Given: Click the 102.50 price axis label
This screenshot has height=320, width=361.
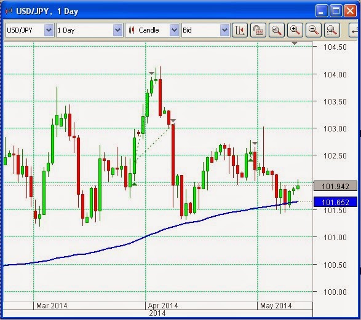Looking at the screenshot, I should 335,156.
